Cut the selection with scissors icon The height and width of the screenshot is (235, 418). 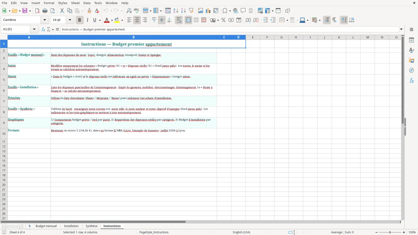62,11
